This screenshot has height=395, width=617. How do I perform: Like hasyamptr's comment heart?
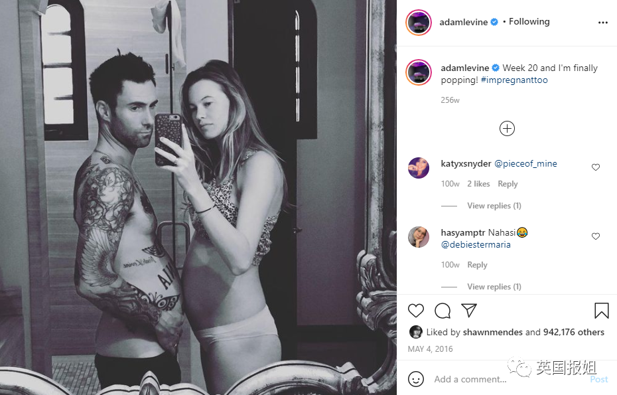[596, 236]
